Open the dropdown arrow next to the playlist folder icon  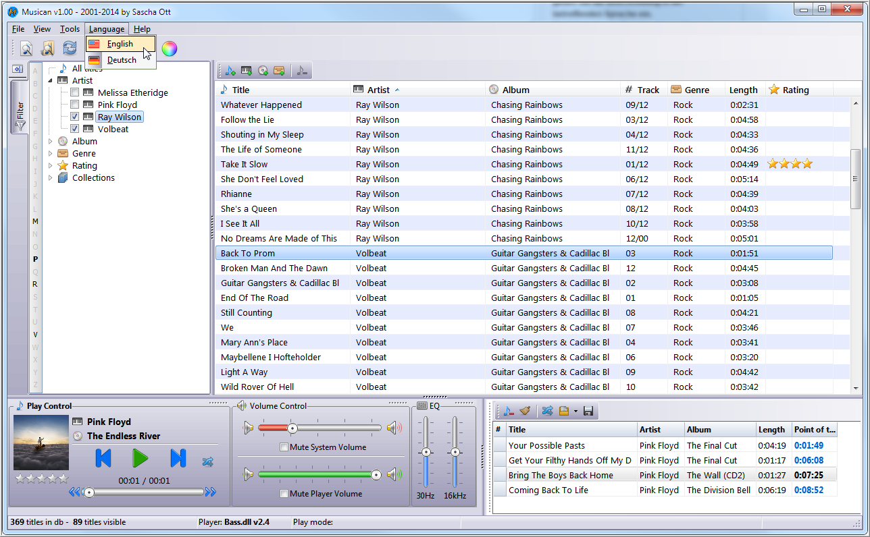click(575, 411)
